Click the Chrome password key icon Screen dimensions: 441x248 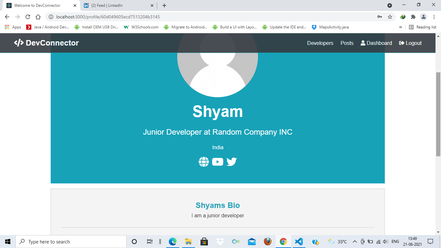pos(380,16)
